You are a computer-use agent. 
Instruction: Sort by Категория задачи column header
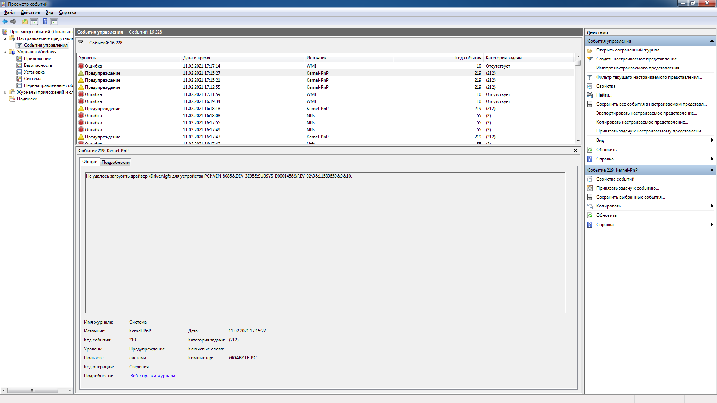point(528,58)
